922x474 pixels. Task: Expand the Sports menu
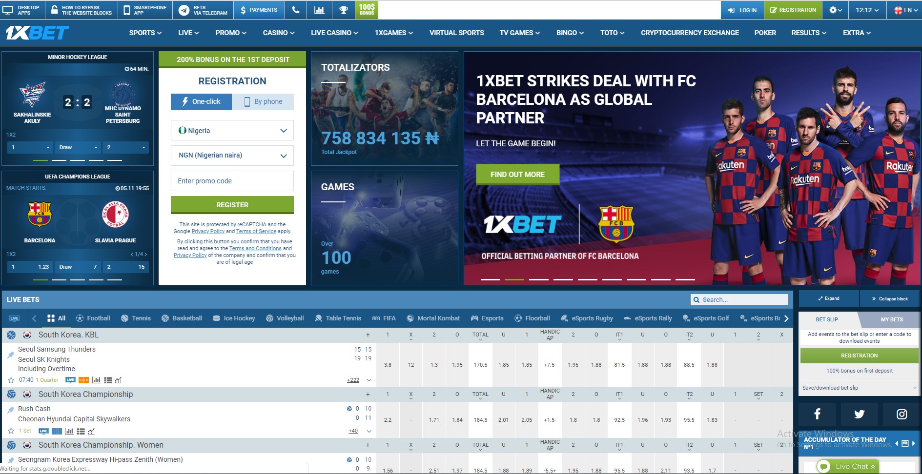click(x=145, y=33)
